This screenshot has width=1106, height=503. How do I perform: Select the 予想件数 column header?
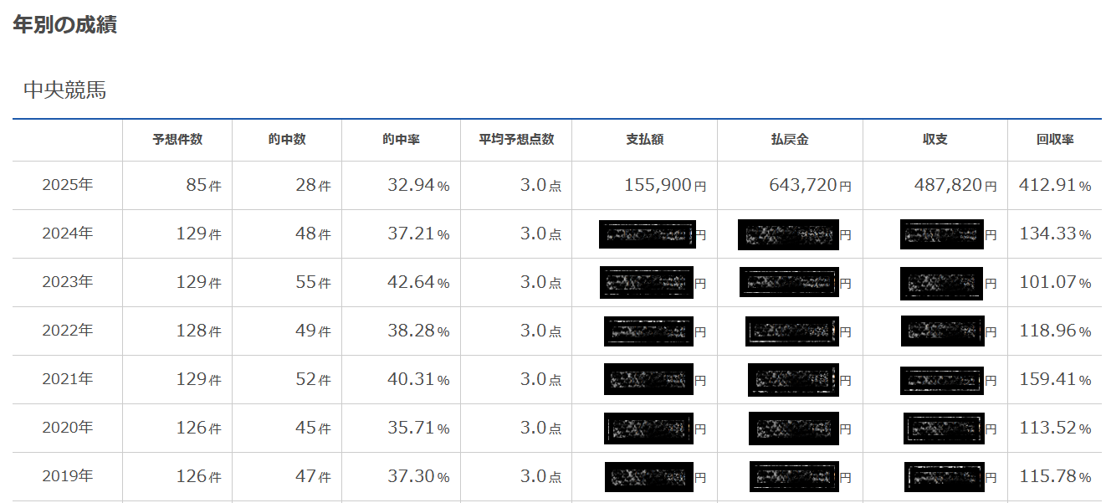click(x=177, y=140)
